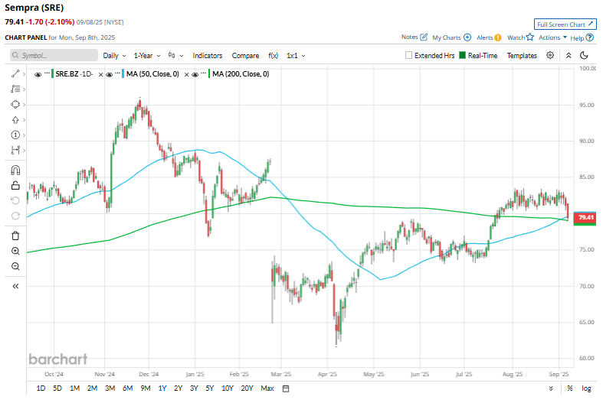Screen dimensions: 603x403
Task: Select the 3M time range
Action: point(110,388)
